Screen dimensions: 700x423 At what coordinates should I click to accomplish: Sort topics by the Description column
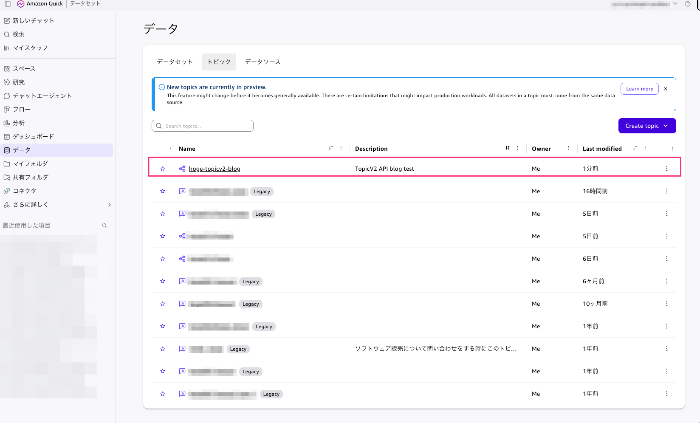pyautogui.click(x=508, y=148)
